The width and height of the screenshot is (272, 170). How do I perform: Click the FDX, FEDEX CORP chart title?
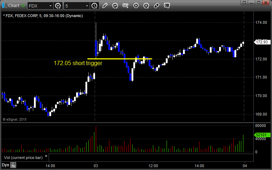[43, 16]
